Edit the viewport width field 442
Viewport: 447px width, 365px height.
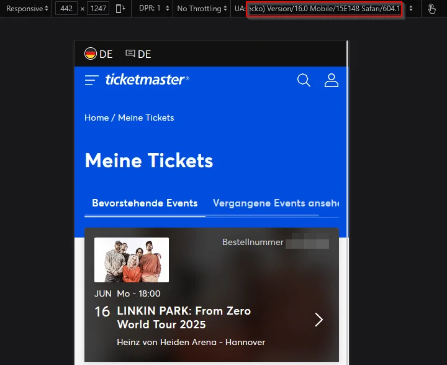click(x=66, y=9)
